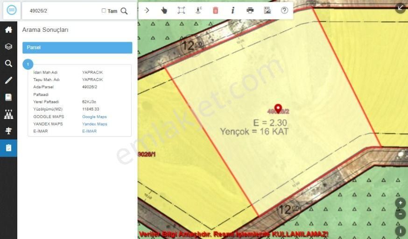Follow the E-İMAR link
Screen dimensions: 408x239
click(89, 131)
